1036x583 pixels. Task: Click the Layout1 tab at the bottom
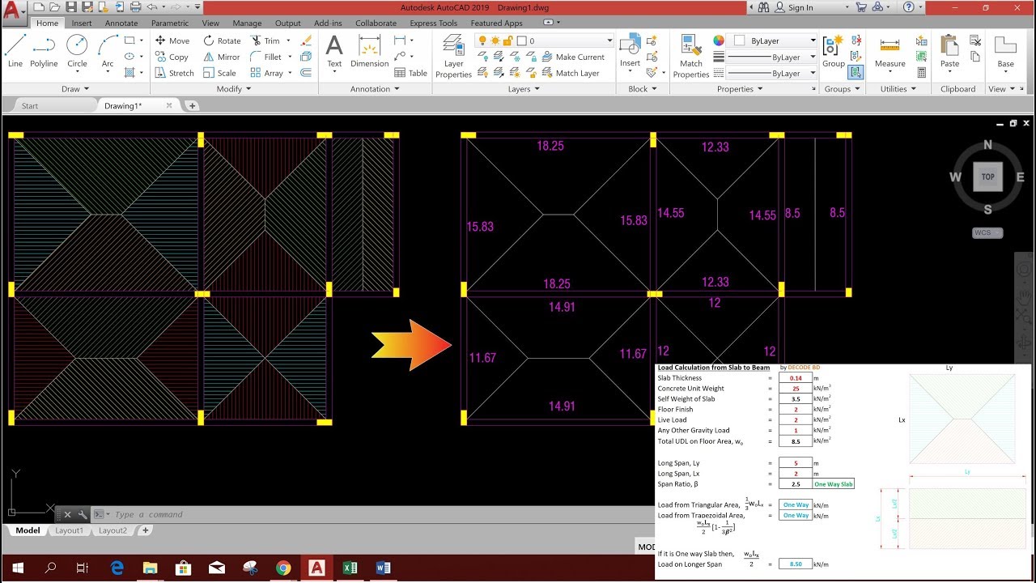click(x=70, y=530)
